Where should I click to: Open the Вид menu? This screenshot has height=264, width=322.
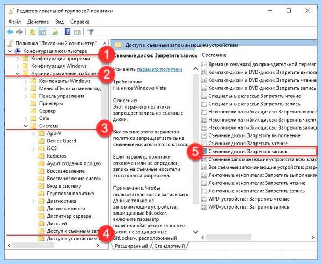[x=60, y=22]
